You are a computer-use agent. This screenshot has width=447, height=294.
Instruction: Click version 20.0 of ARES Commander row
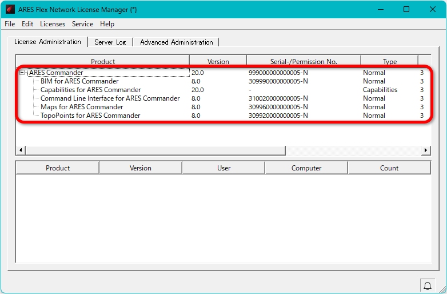[x=198, y=73]
